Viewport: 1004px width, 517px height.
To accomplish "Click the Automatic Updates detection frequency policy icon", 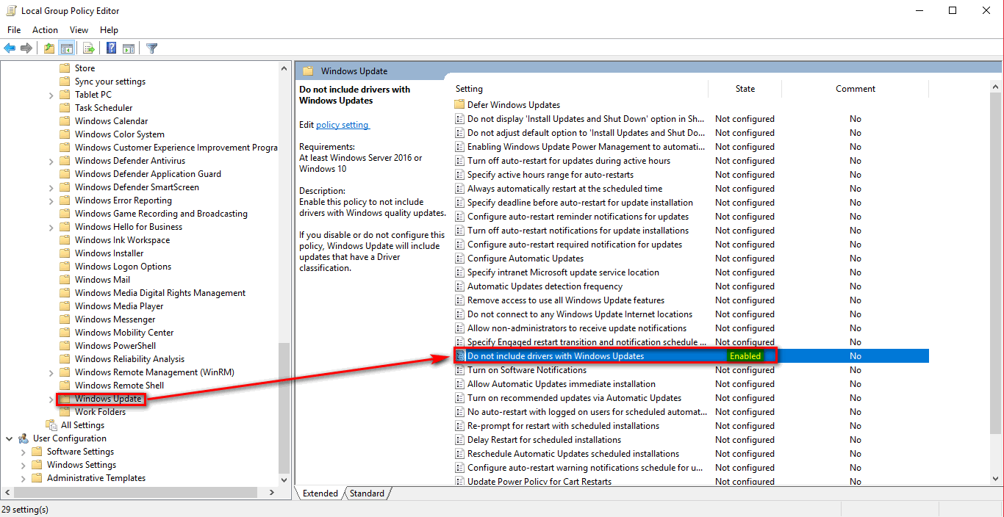I will 460,286.
